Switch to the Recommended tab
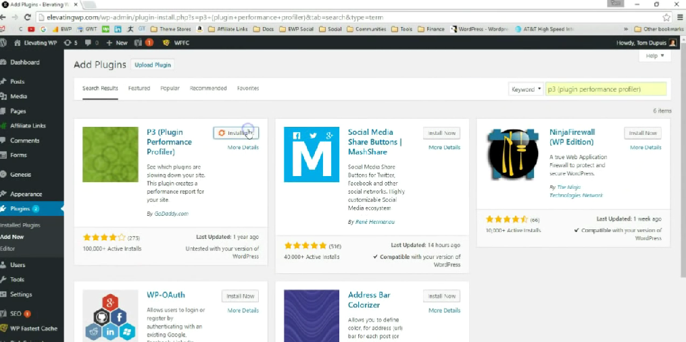The width and height of the screenshot is (686, 342). click(208, 88)
